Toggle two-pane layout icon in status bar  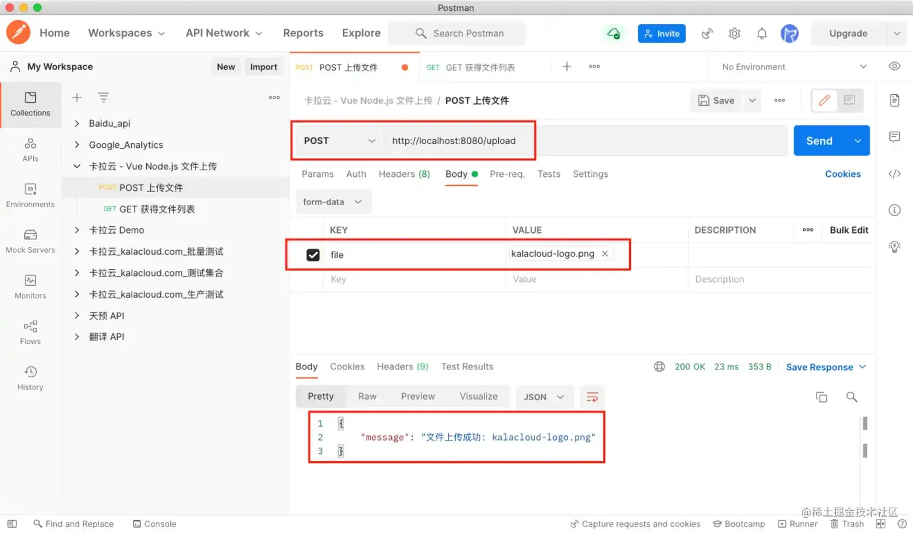click(881, 524)
